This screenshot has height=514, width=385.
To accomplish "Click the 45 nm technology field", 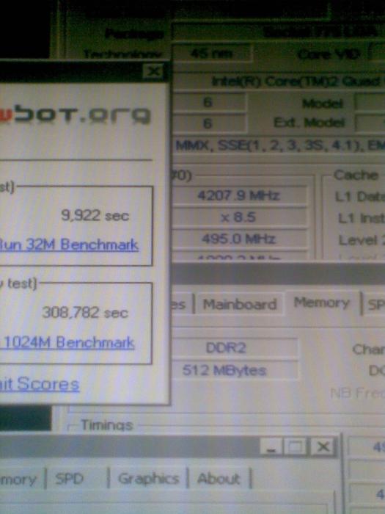I will click(x=212, y=53).
